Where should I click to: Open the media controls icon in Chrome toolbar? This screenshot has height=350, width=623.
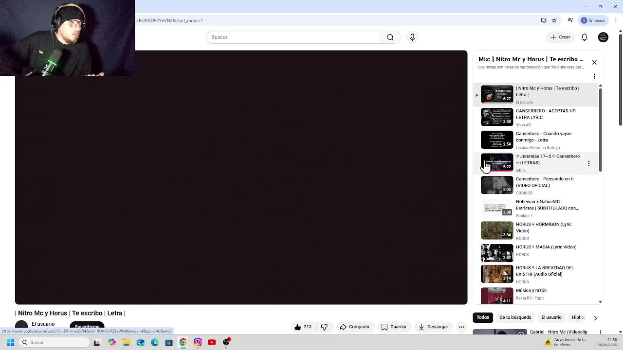coord(570,20)
